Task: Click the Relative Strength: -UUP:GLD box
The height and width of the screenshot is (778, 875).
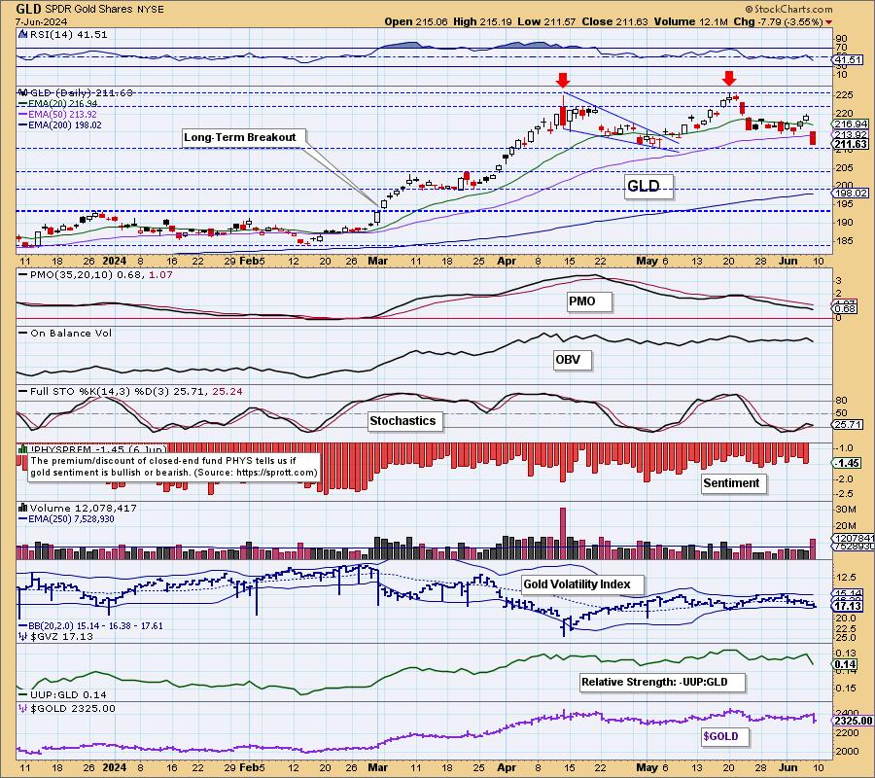Action: [662, 682]
